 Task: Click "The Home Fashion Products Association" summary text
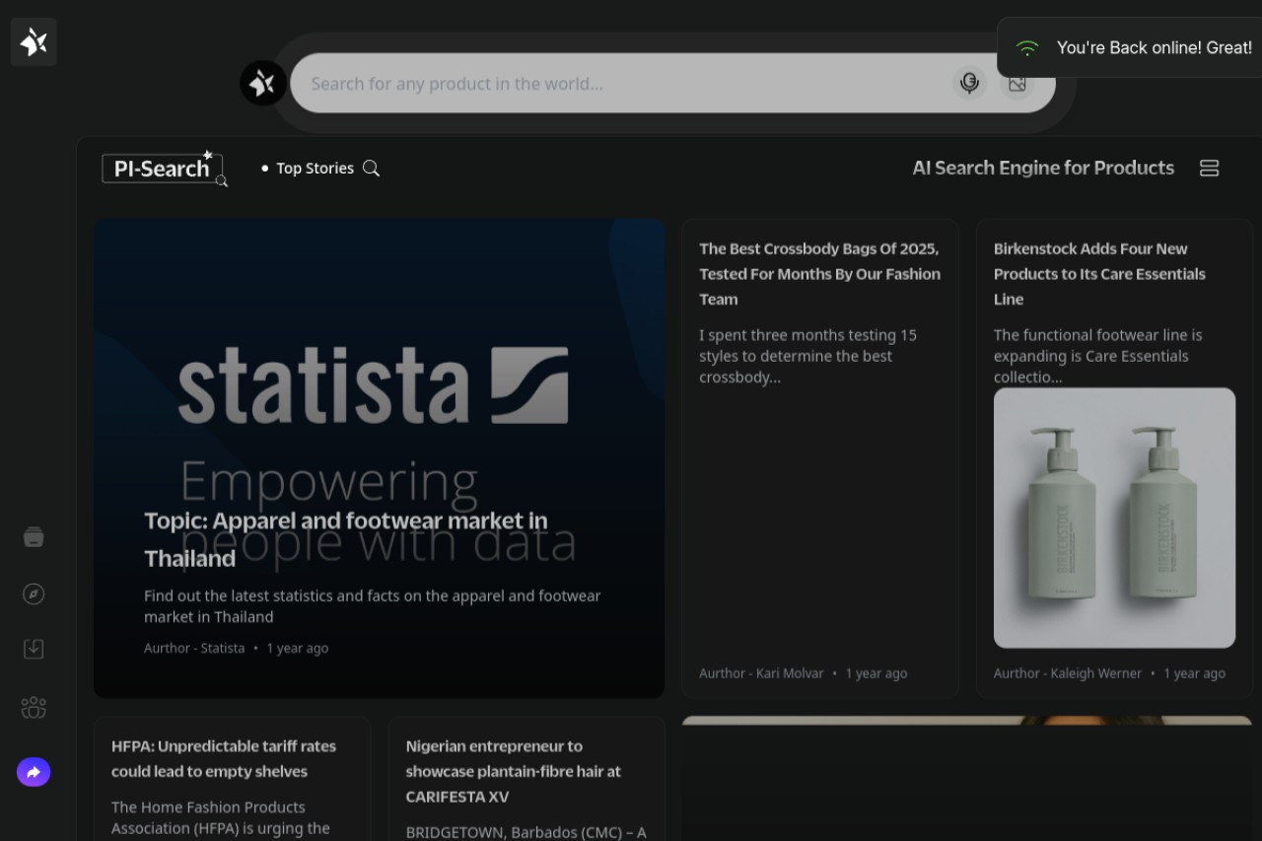(221, 818)
